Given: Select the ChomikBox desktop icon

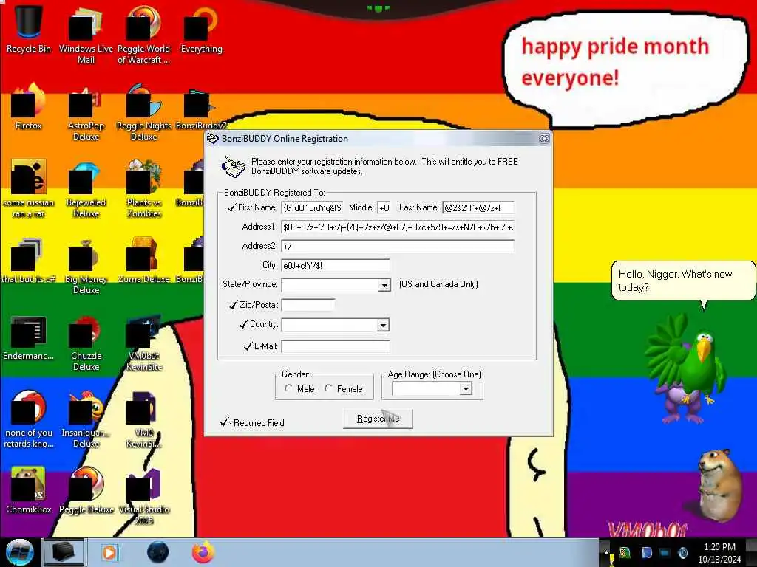Looking at the screenshot, I should pos(29,489).
